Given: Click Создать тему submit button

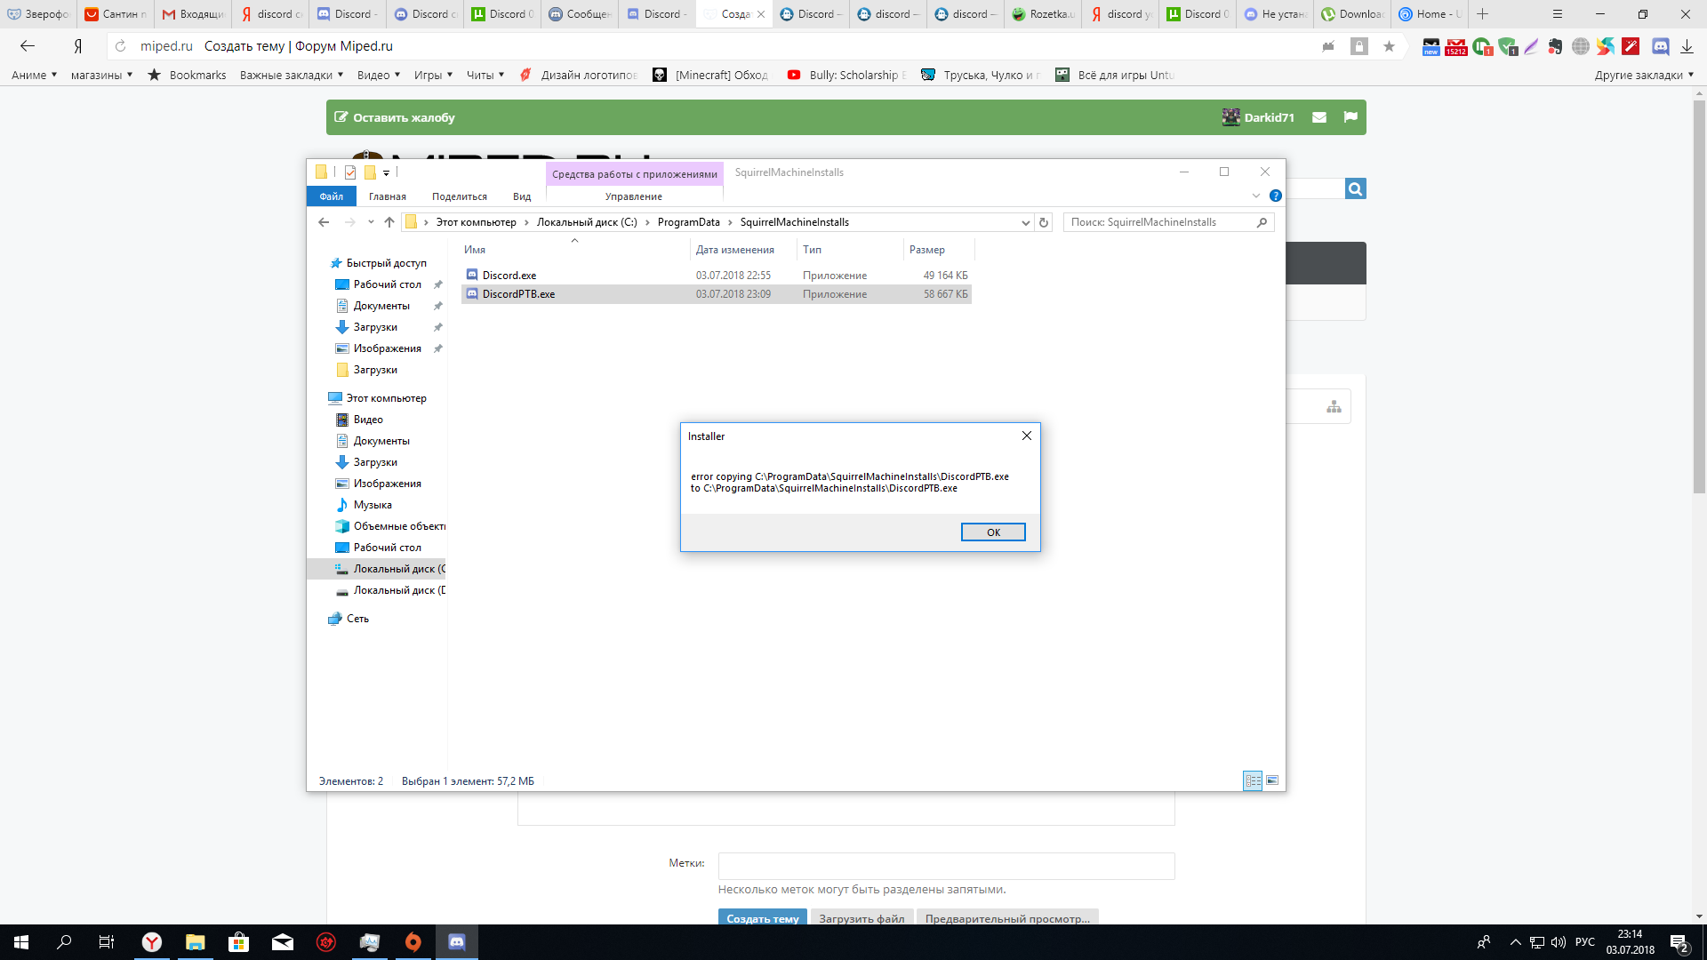Looking at the screenshot, I should coord(763,917).
